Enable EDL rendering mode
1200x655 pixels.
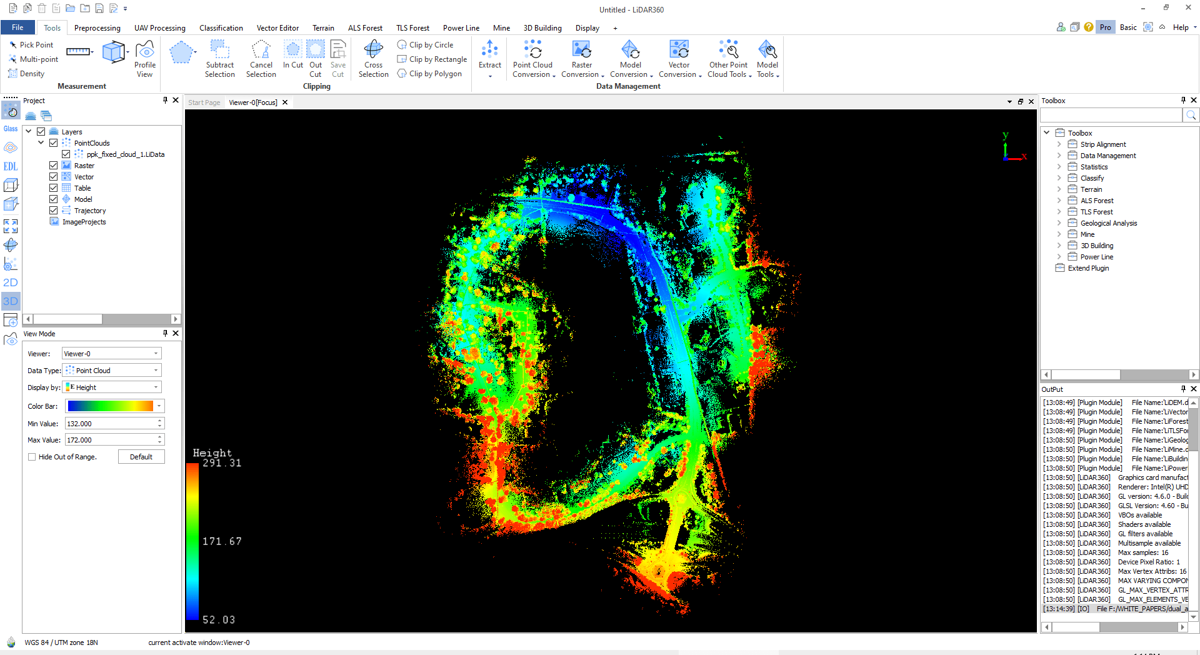[10, 166]
